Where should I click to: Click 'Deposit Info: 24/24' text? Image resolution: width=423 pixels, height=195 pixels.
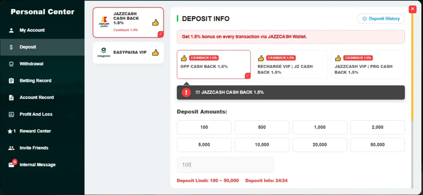click(266, 181)
